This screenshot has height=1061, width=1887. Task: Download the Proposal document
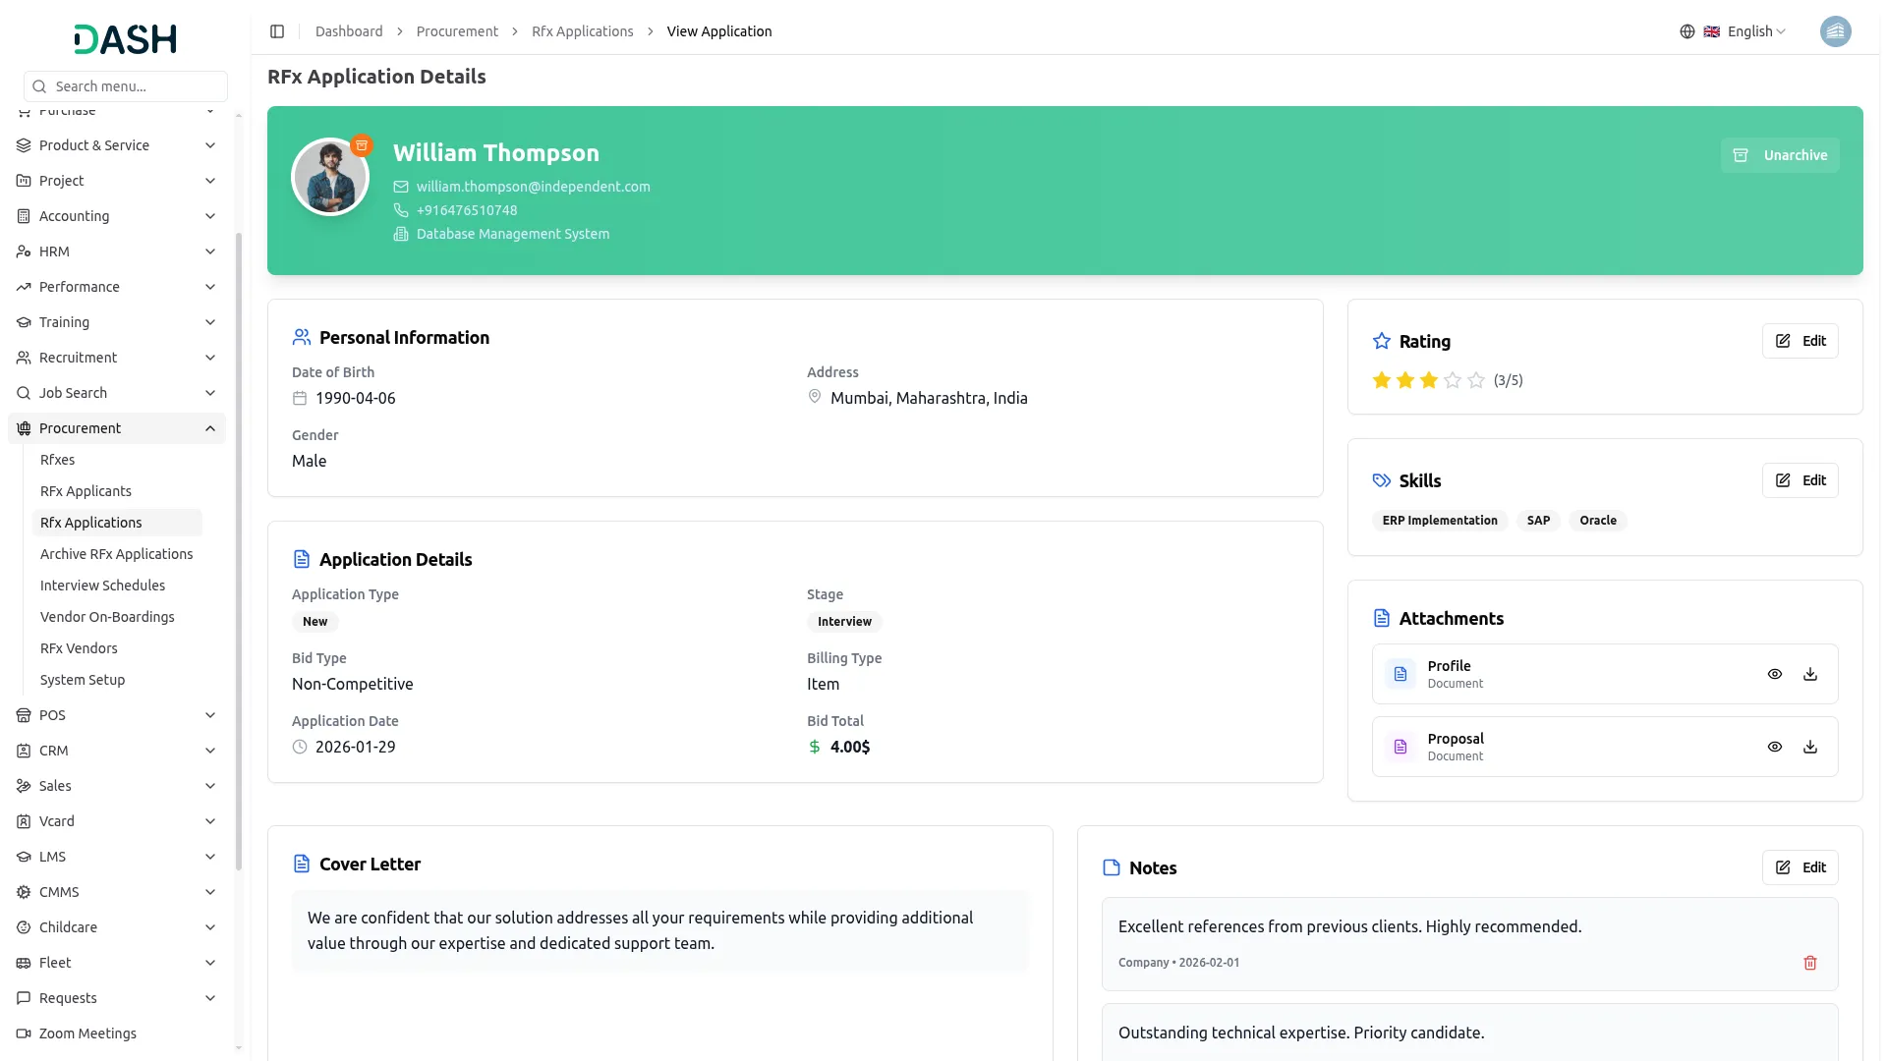[x=1809, y=747]
